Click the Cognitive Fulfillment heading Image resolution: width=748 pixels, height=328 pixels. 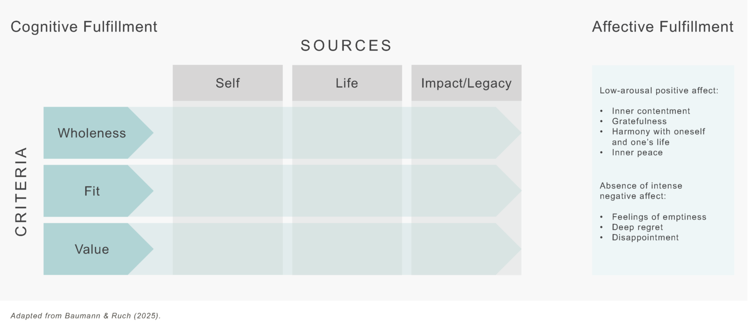click(x=84, y=27)
